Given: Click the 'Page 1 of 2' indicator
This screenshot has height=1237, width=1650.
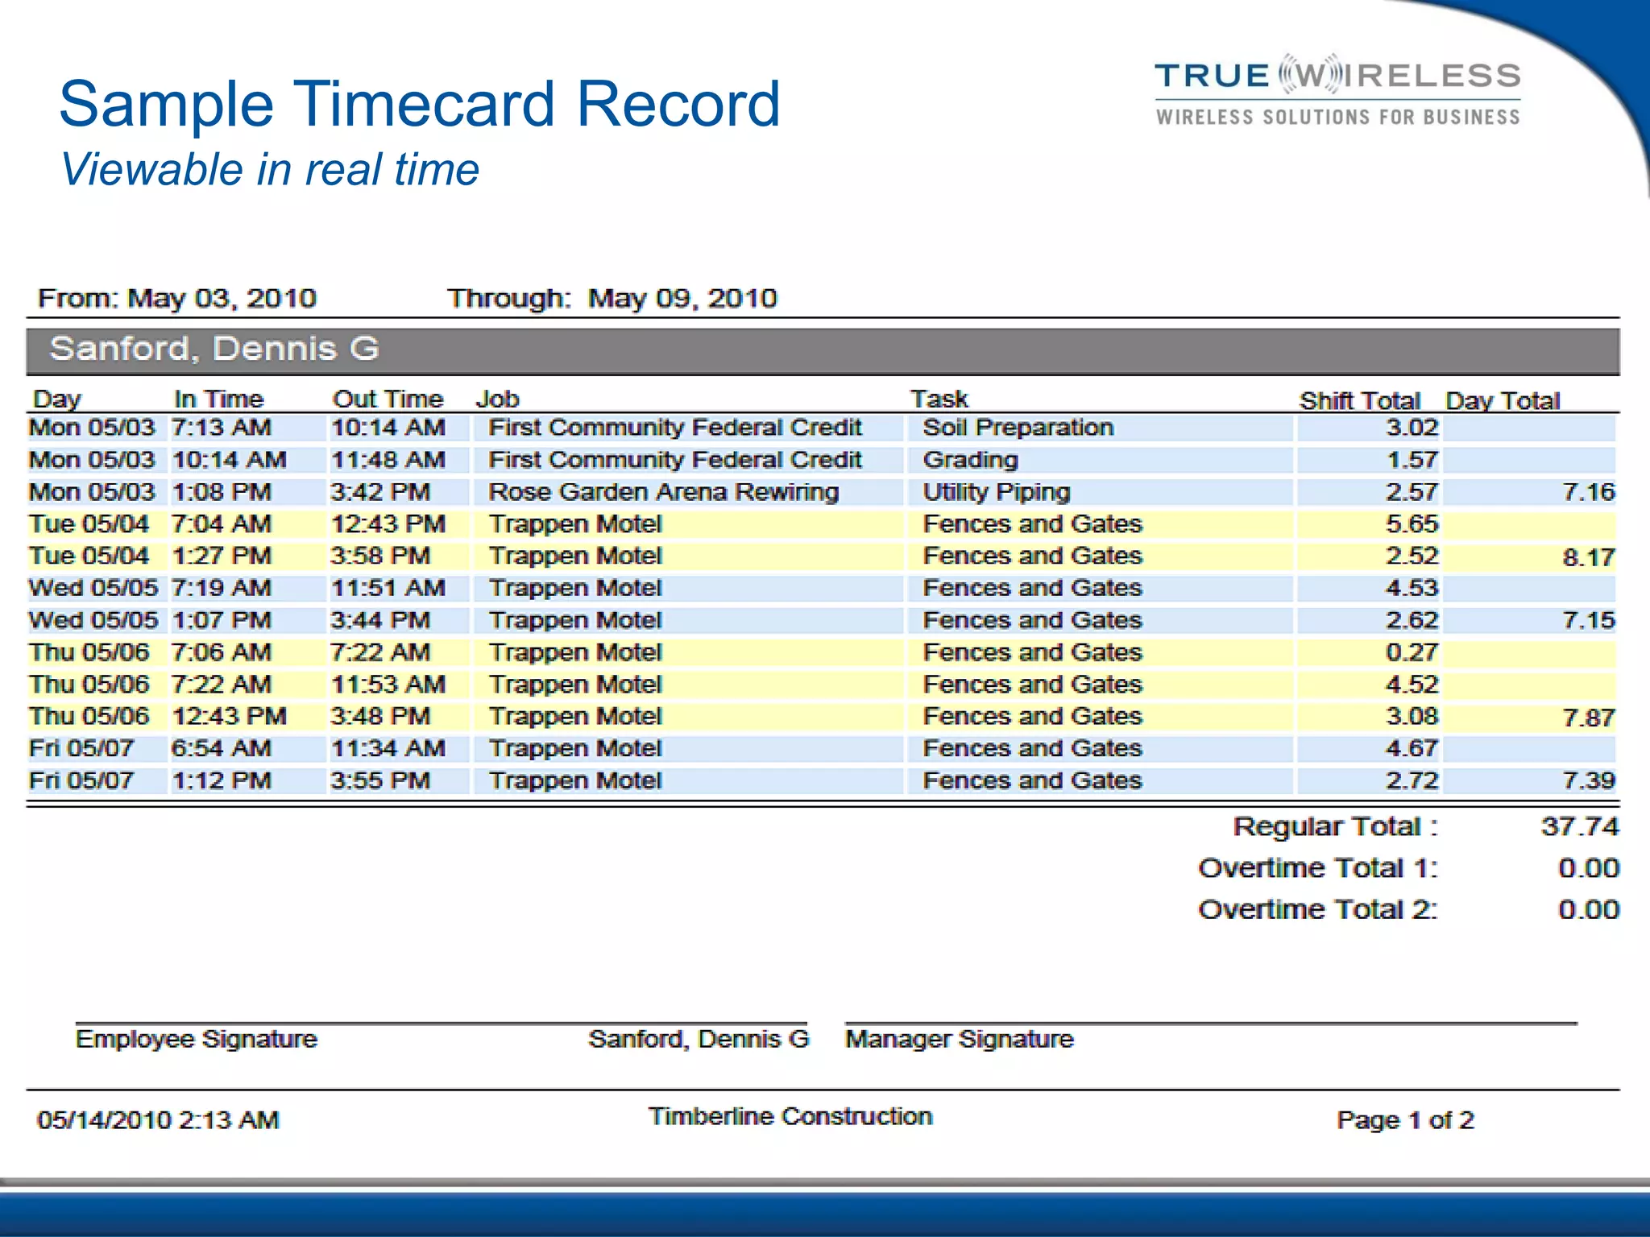Looking at the screenshot, I should tap(1405, 1120).
